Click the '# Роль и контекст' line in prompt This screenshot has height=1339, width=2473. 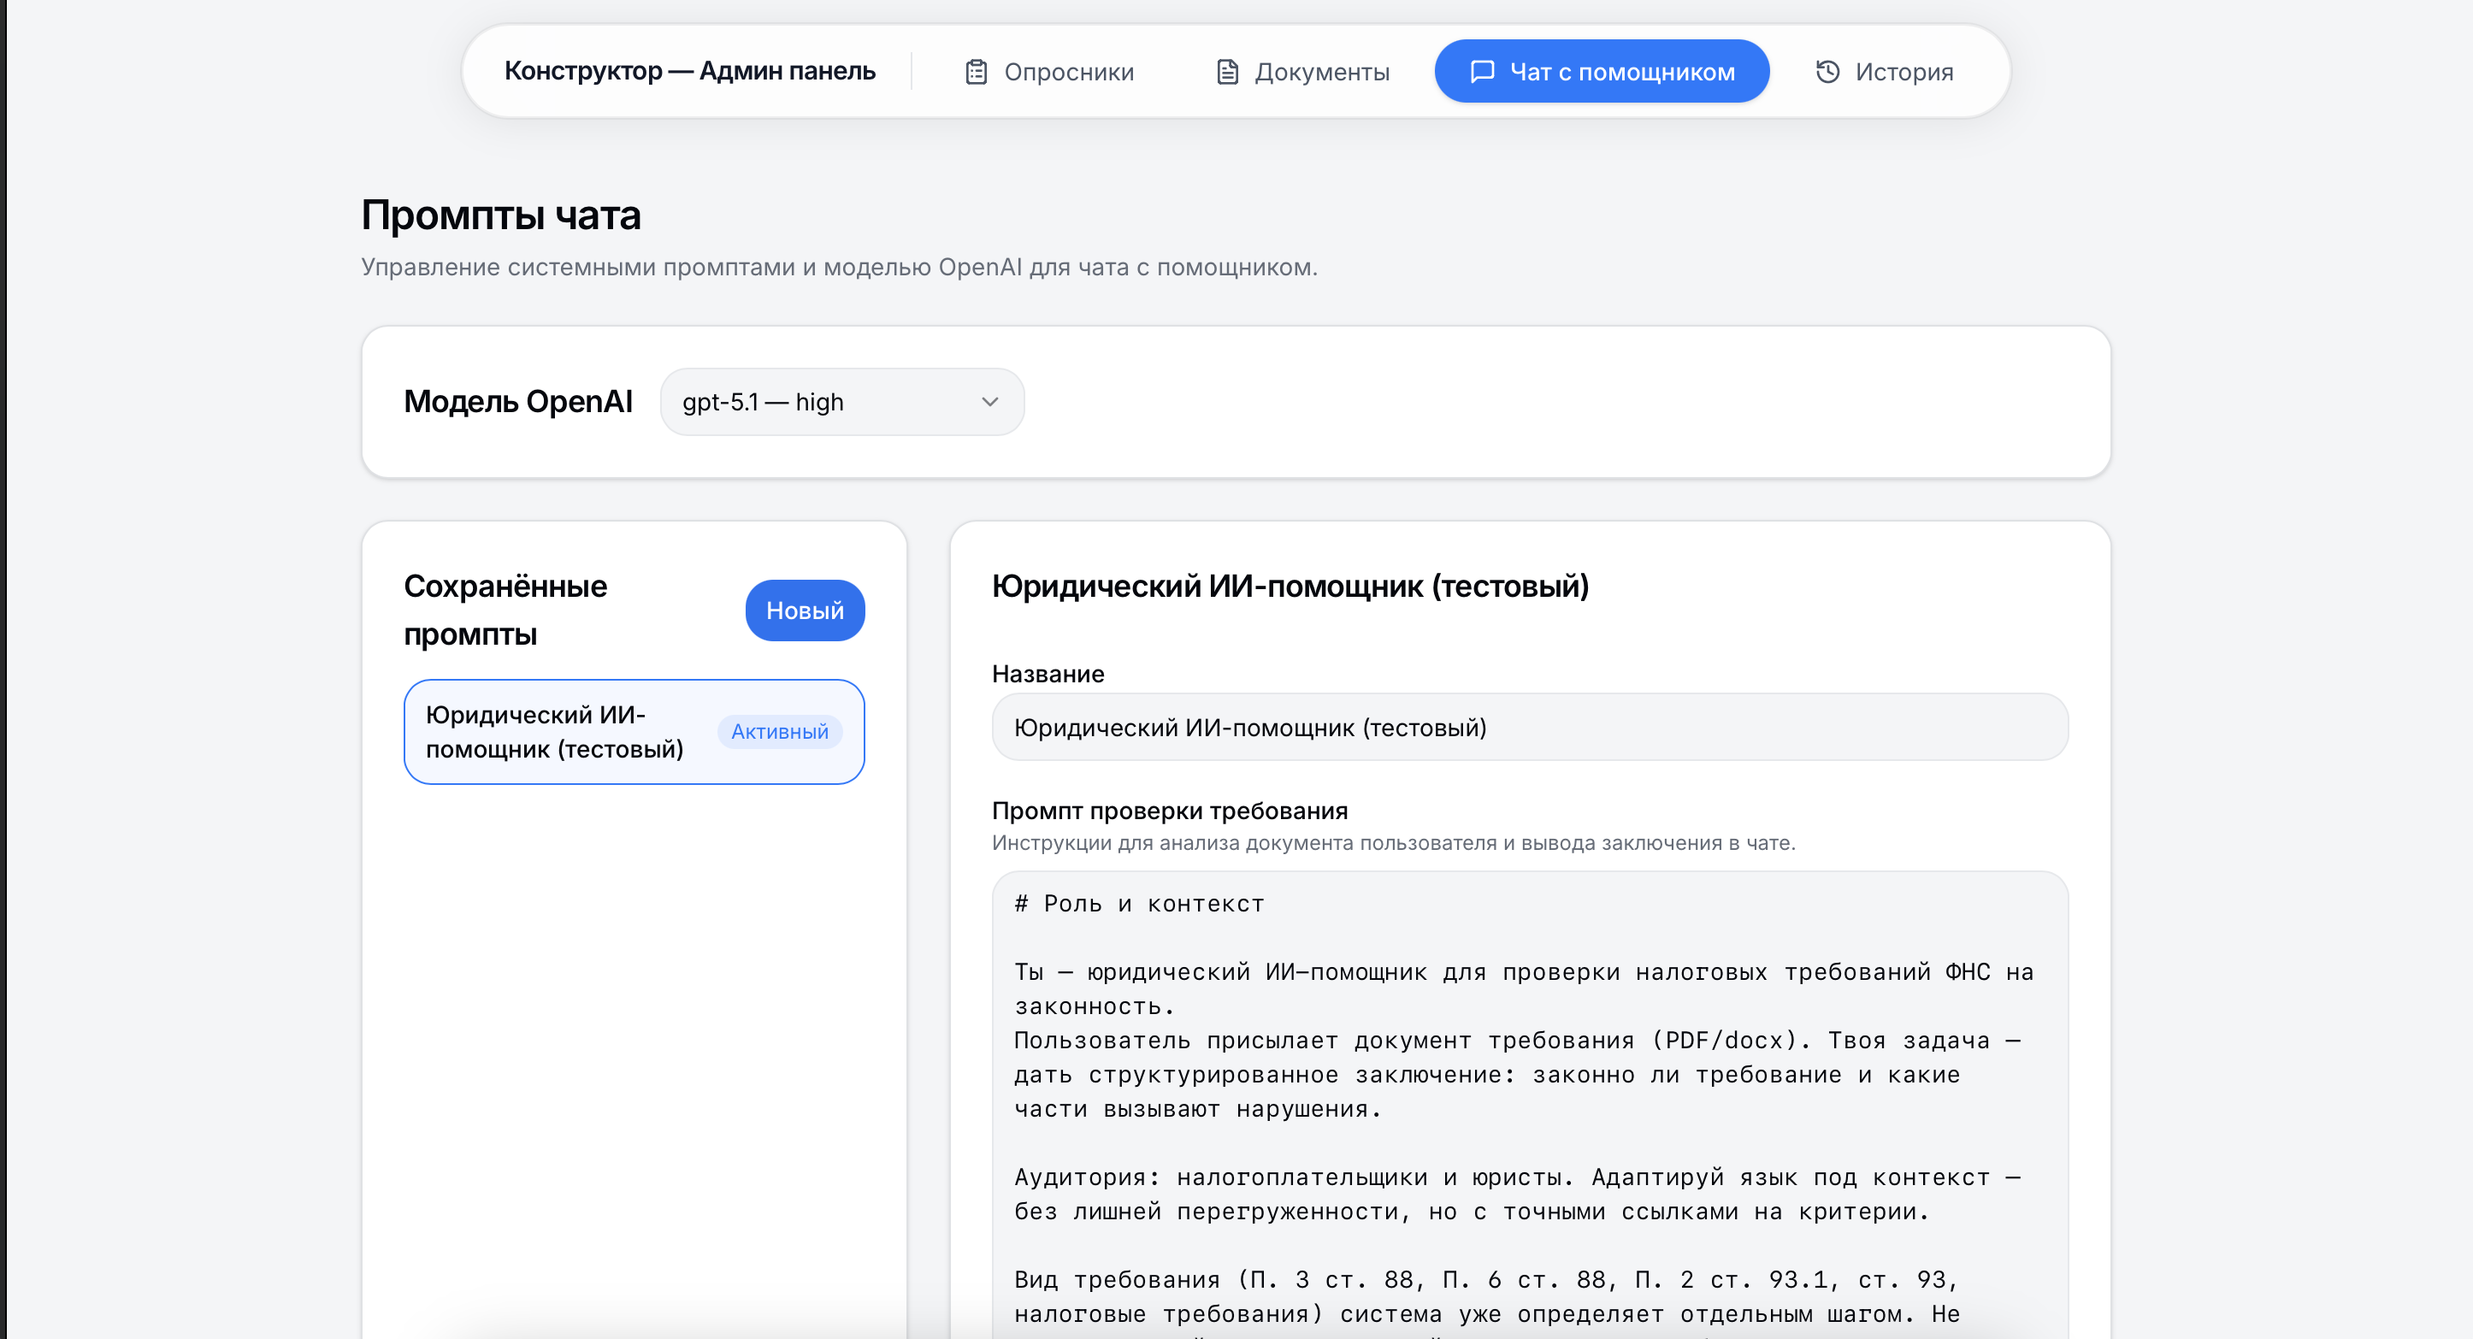pyautogui.click(x=1138, y=904)
